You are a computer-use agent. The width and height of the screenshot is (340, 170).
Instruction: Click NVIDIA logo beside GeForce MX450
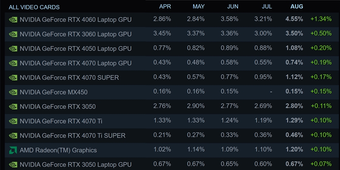pyautogui.click(x=13, y=92)
